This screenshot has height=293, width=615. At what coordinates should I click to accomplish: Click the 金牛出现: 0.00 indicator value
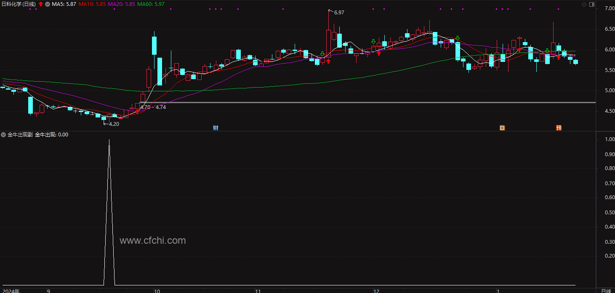click(x=51, y=135)
